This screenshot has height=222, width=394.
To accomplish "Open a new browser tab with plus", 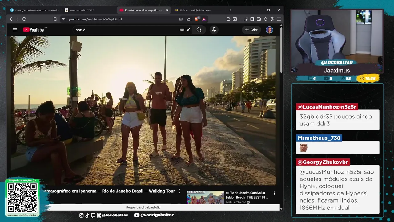I will point(230,10).
